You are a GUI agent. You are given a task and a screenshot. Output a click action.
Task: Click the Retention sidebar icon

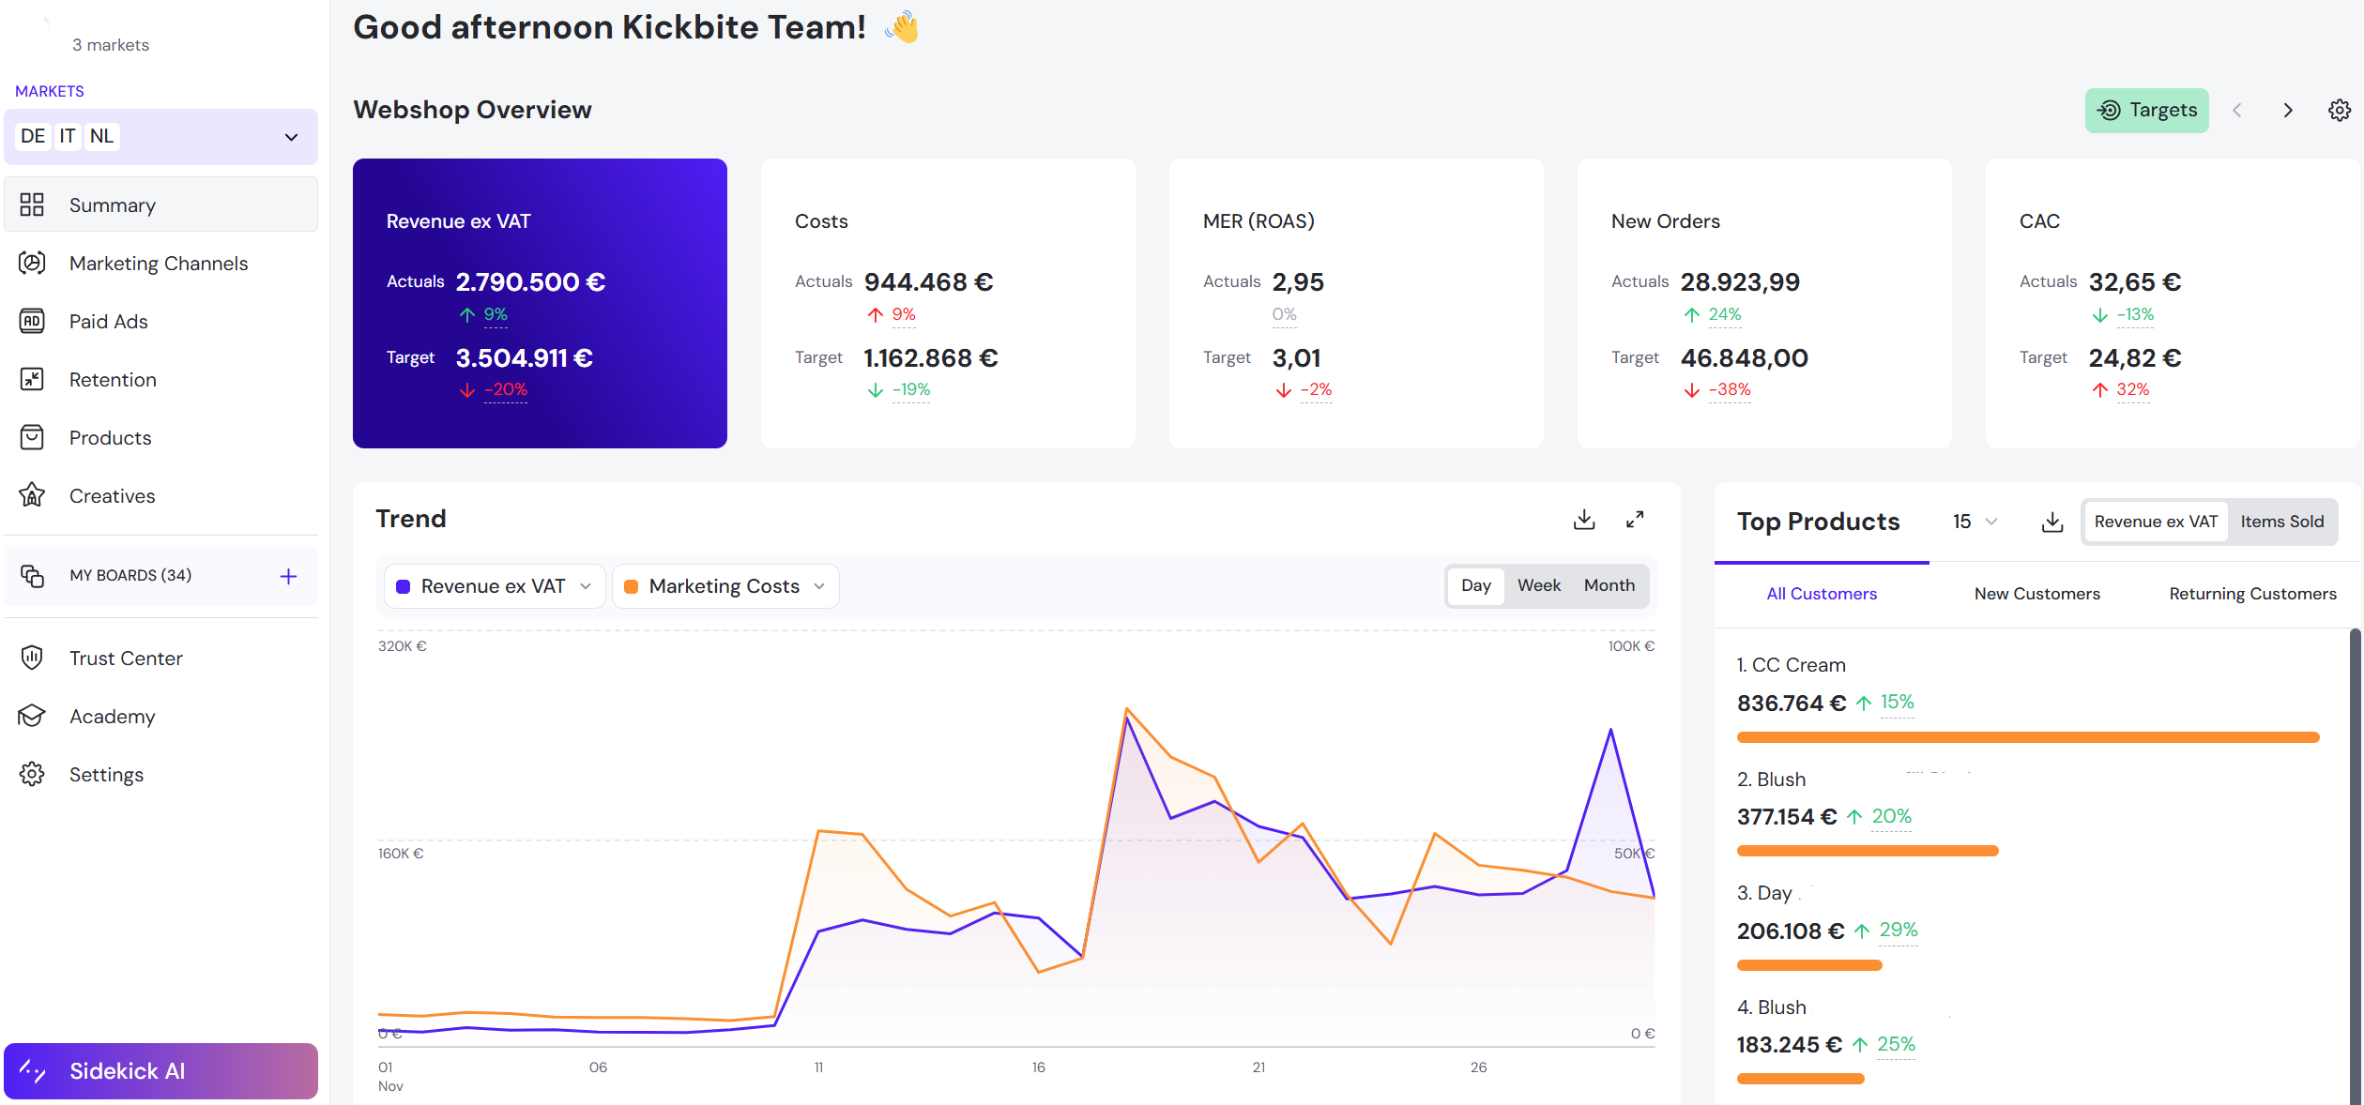(32, 379)
